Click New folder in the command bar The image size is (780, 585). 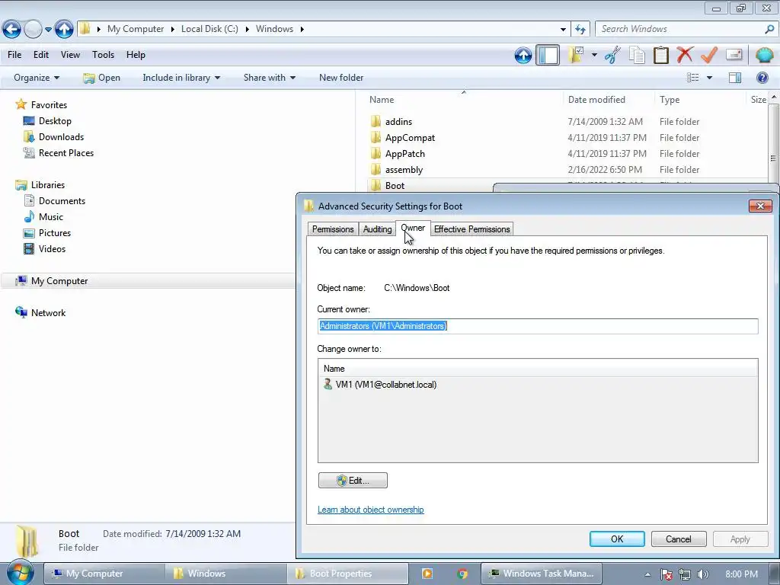(341, 78)
